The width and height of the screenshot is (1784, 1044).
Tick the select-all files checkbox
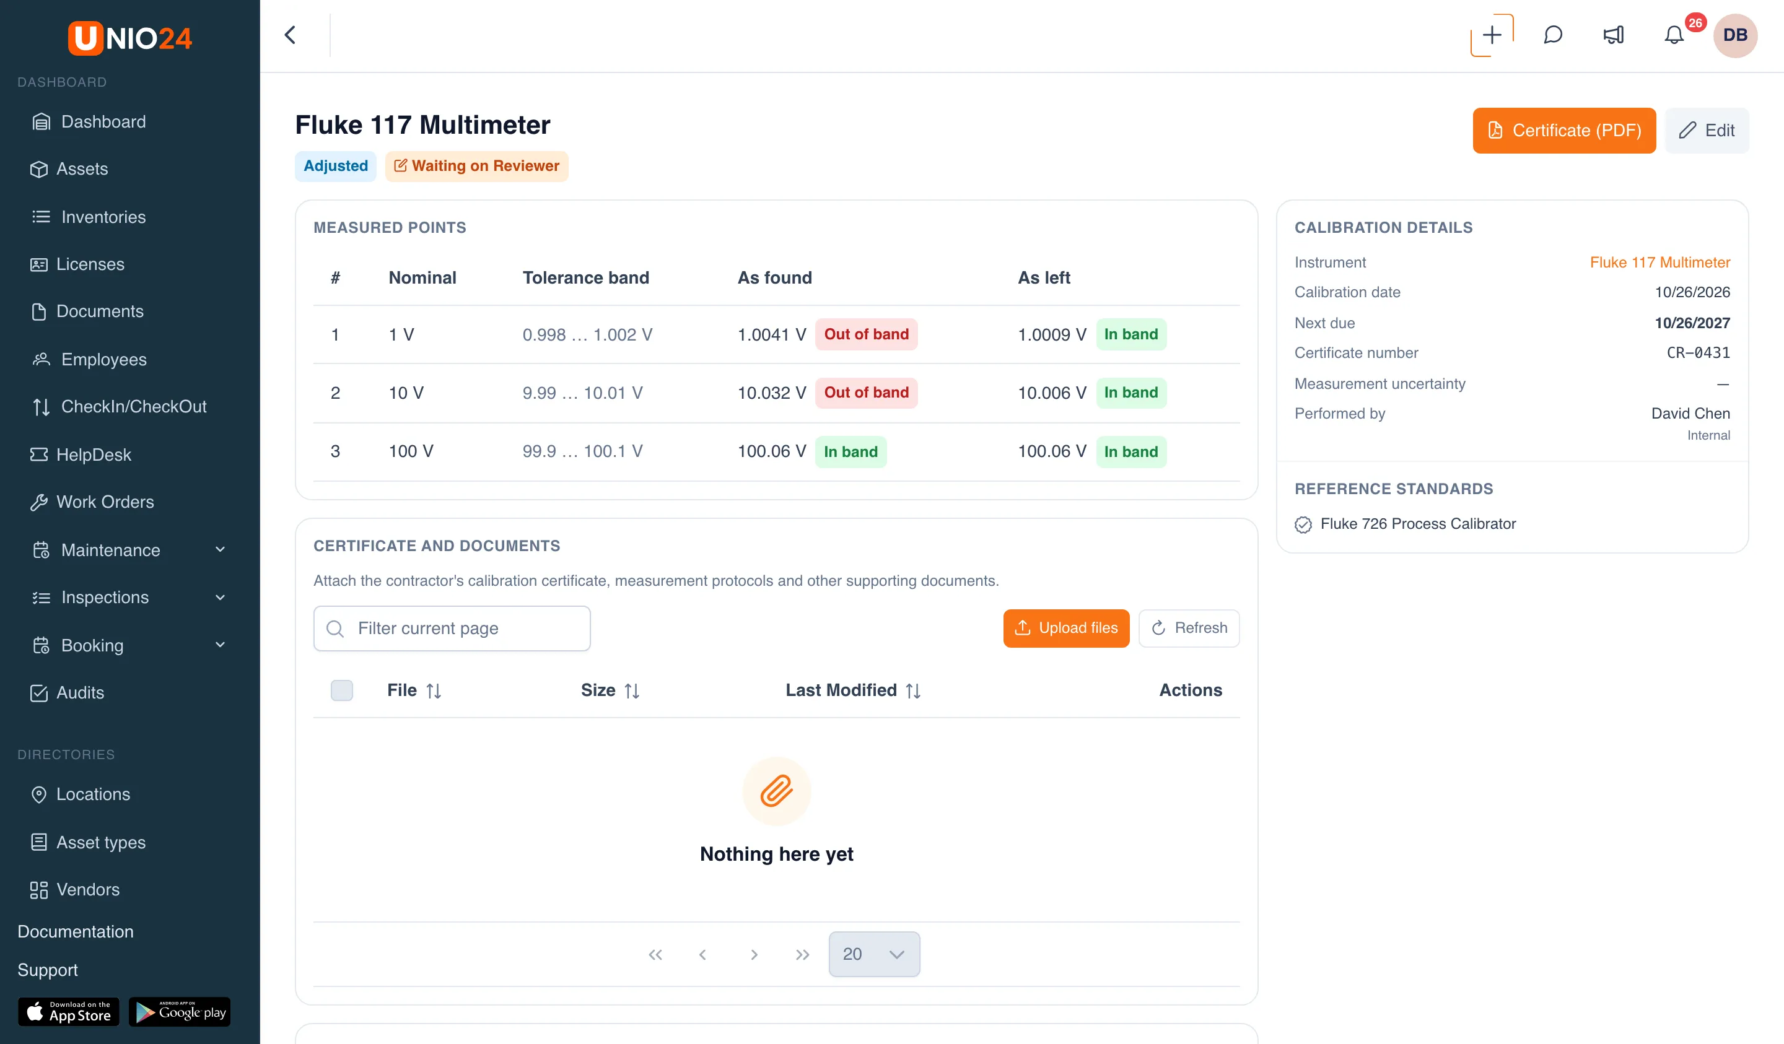(341, 690)
